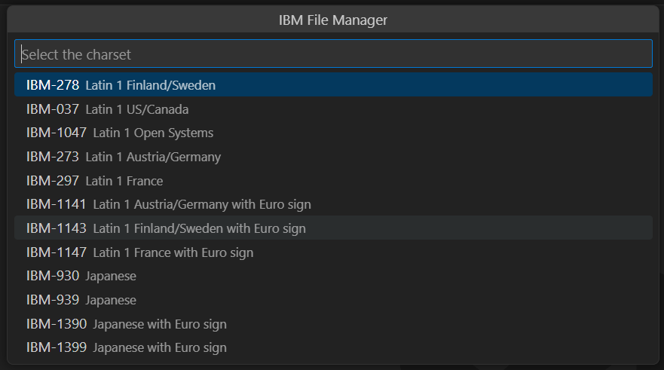Click the IBM File Manager title bar
664x370 pixels.
point(332,20)
